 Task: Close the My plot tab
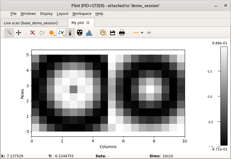(x=88, y=23)
